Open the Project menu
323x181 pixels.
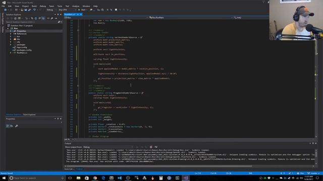pyautogui.click(x=26, y=6)
